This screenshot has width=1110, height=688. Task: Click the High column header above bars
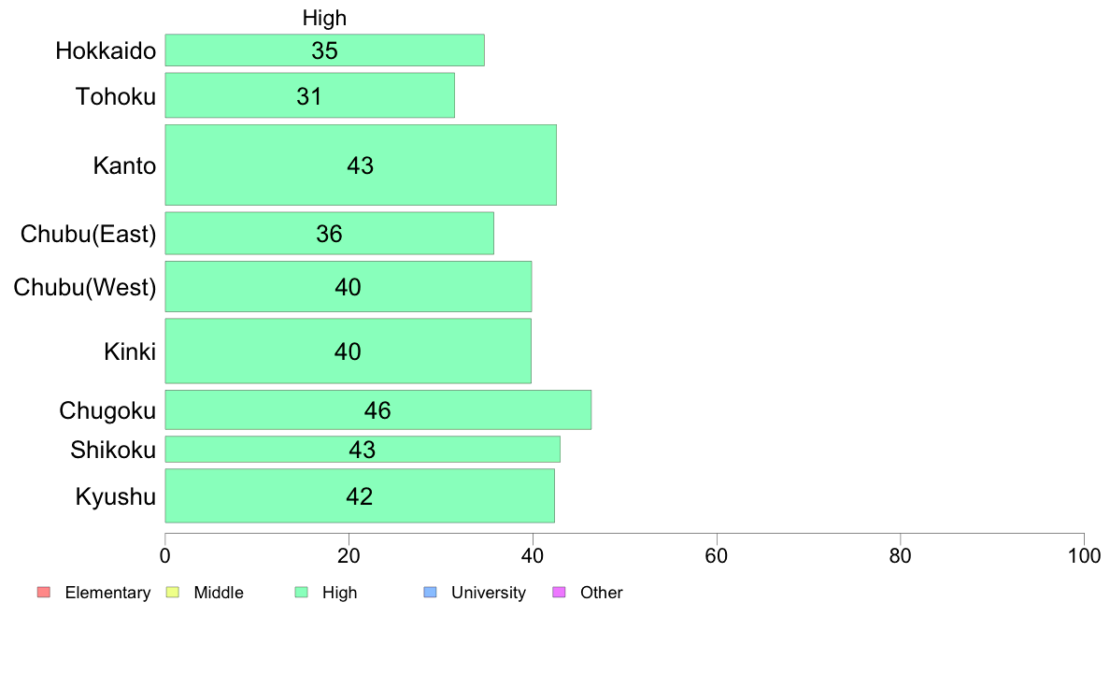pyautogui.click(x=324, y=18)
